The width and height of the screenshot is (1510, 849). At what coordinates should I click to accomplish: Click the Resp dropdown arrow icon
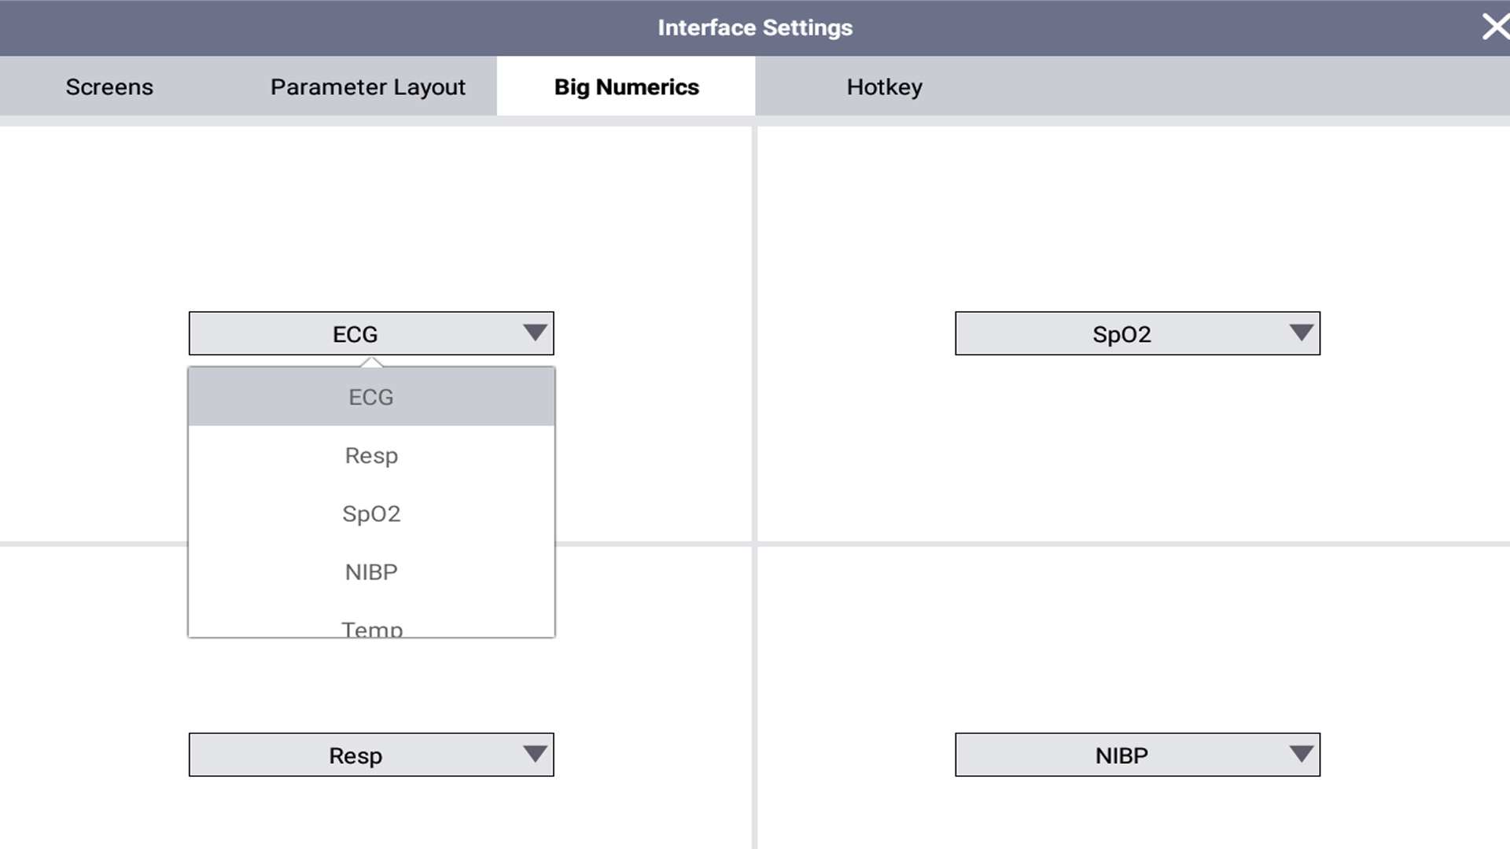coord(535,754)
